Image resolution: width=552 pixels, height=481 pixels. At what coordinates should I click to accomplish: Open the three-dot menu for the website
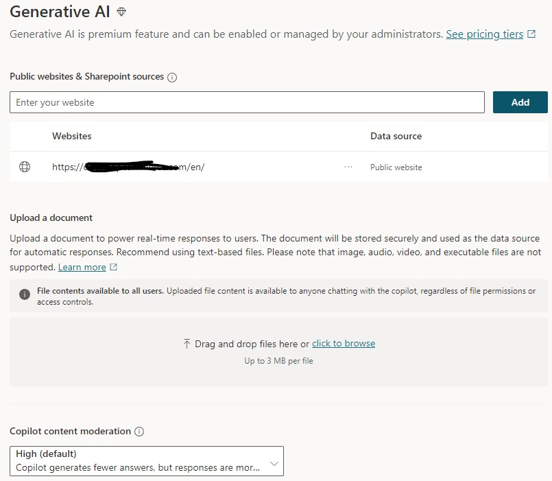tap(348, 167)
